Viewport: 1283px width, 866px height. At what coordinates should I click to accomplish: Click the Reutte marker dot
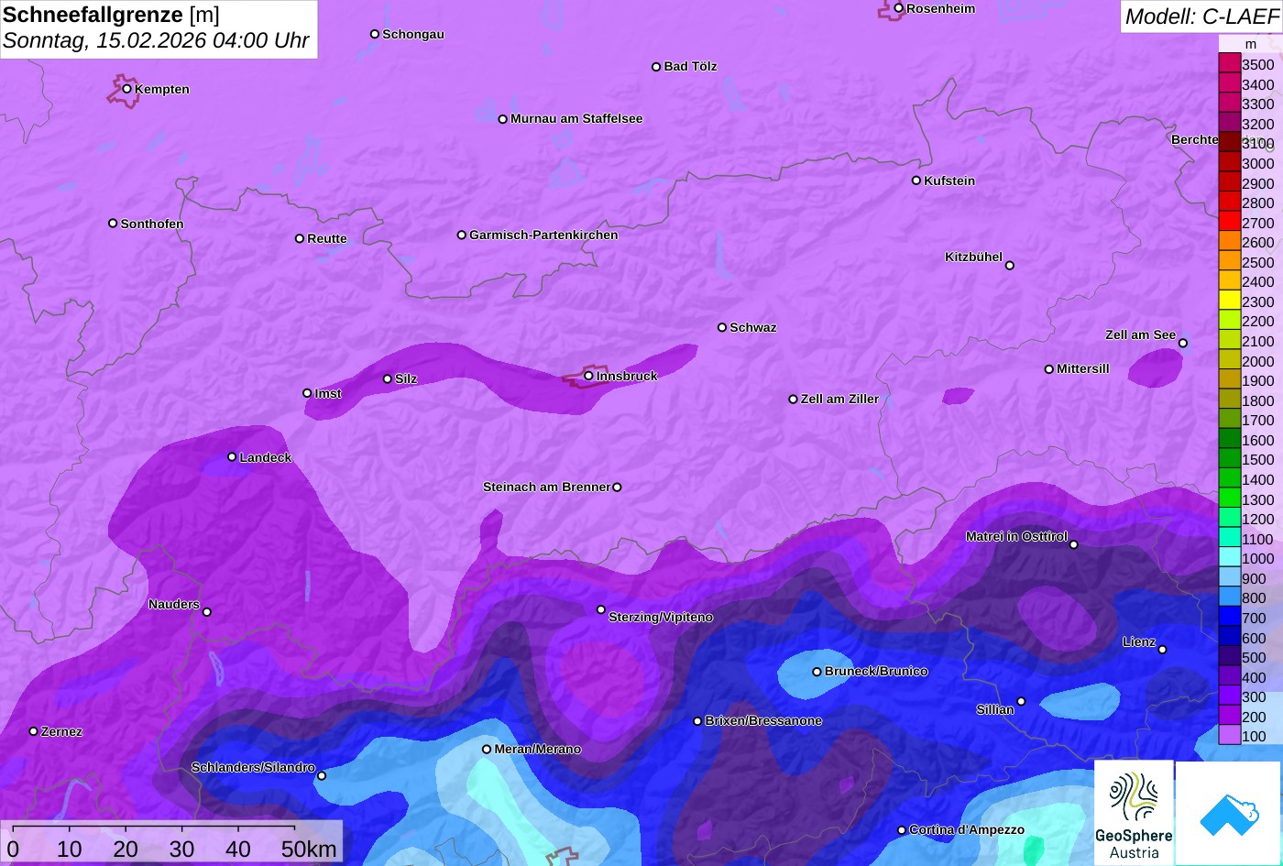point(300,238)
